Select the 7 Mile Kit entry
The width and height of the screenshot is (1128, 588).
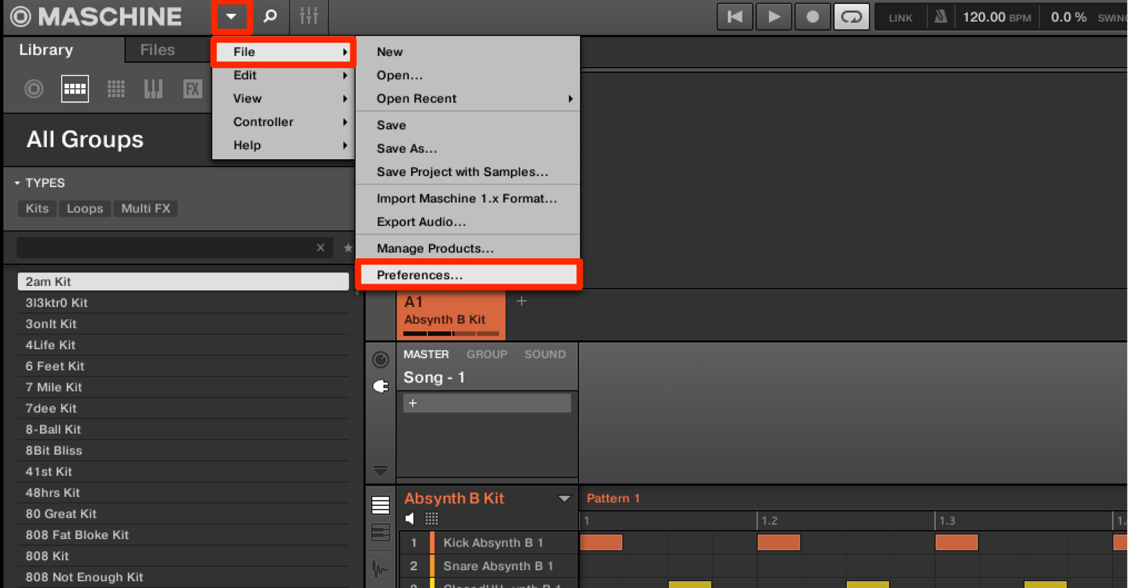pos(183,388)
